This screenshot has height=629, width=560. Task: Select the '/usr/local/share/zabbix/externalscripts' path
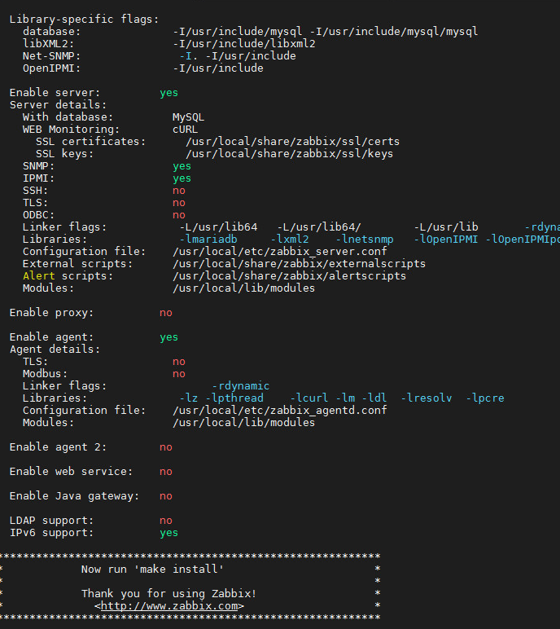coord(299,264)
